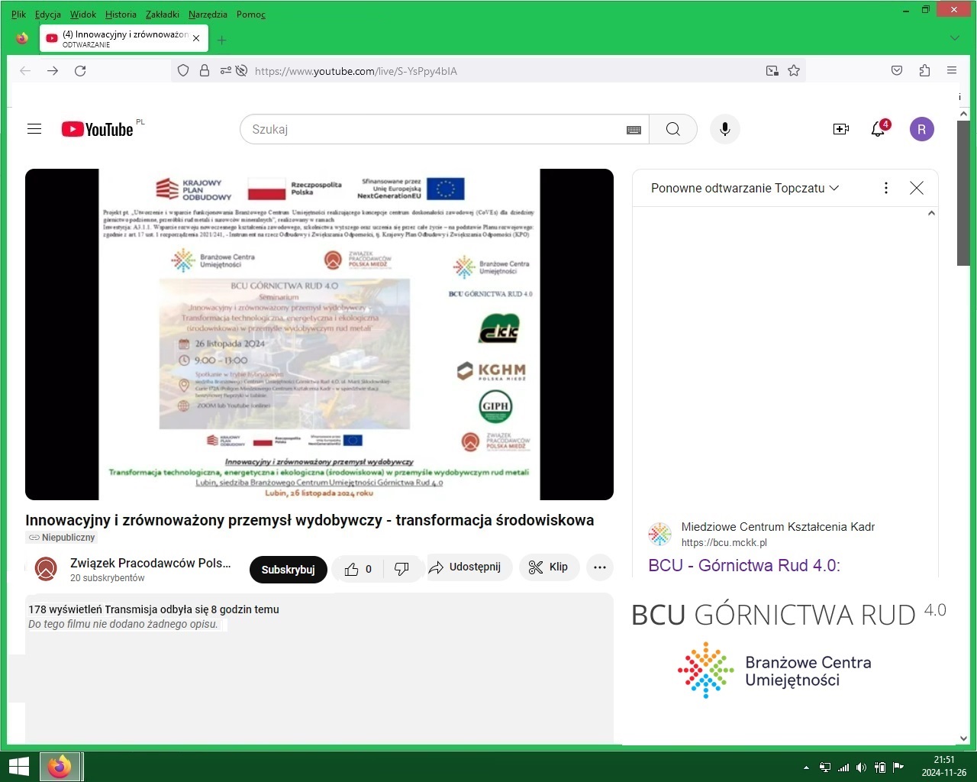Viewport: 977px width, 782px height.
Task: Open the on-screen keyboard in search
Action: [x=634, y=130]
